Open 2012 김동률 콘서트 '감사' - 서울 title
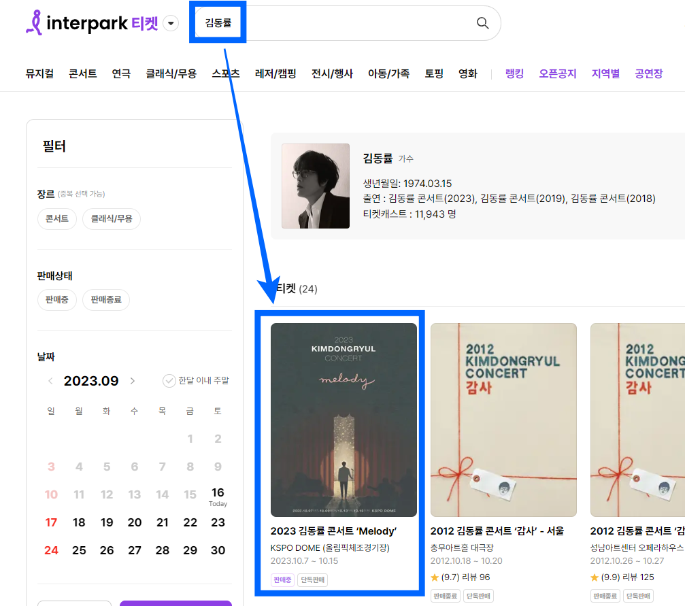Image resolution: width=685 pixels, height=606 pixels. (497, 531)
